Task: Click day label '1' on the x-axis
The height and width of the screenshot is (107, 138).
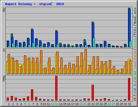Action: (9, 104)
